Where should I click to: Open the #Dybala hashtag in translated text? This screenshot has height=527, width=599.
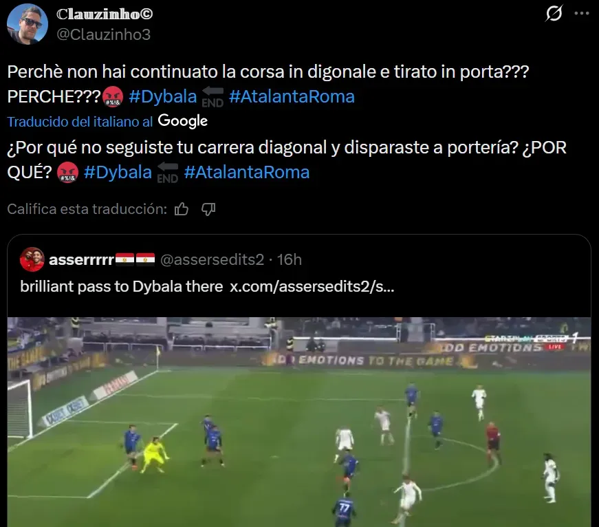coord(118,172)
